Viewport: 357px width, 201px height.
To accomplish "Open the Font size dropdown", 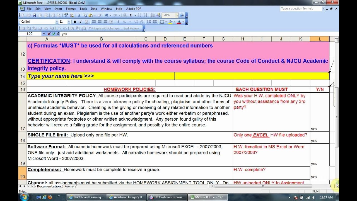I will pyautogui.click(x=69, y=22).
